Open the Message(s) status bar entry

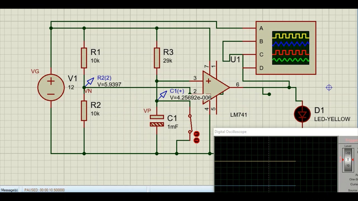coord(9,190)
